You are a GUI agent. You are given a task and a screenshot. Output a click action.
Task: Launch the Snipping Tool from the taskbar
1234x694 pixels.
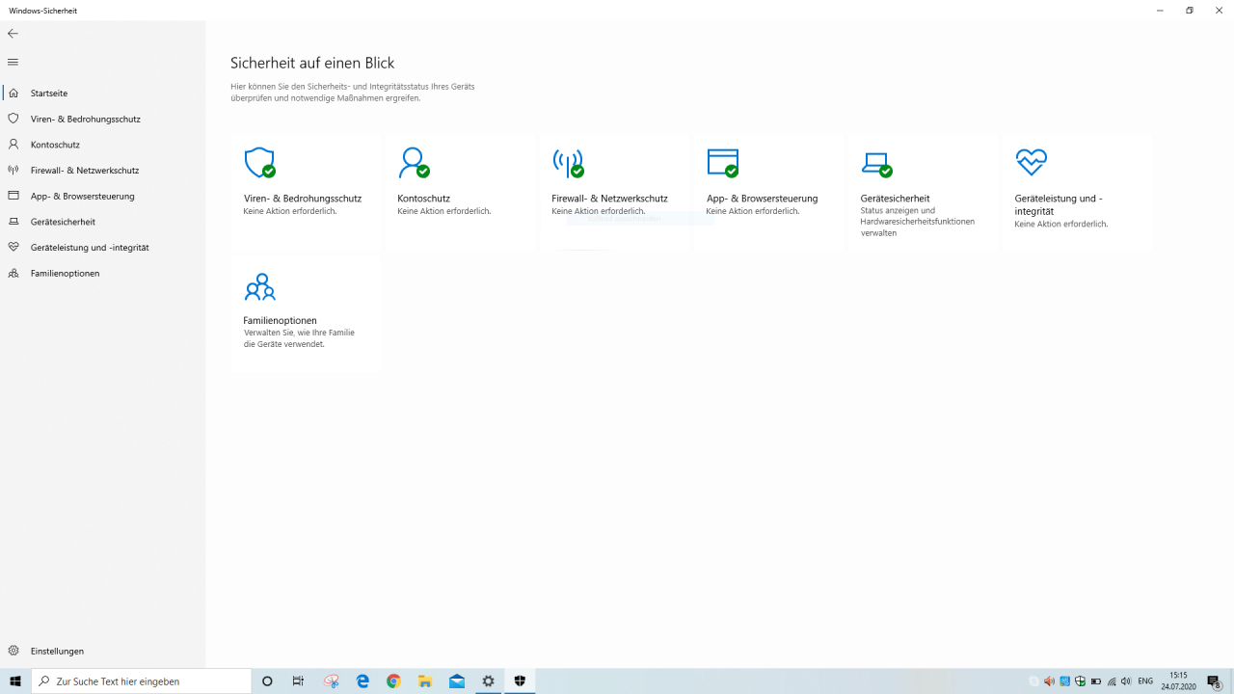click(331, 681)
